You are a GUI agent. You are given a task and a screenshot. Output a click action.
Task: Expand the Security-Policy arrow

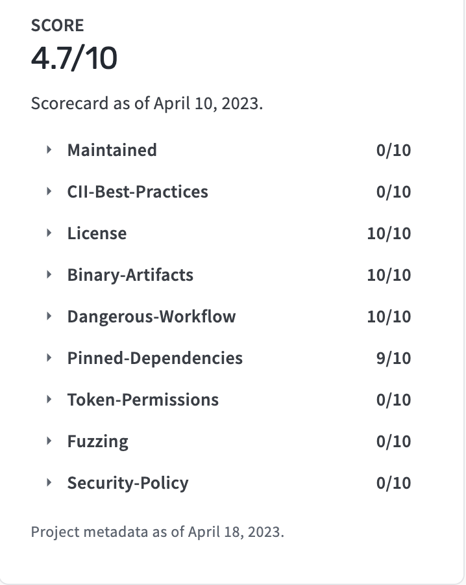point(49,483)
